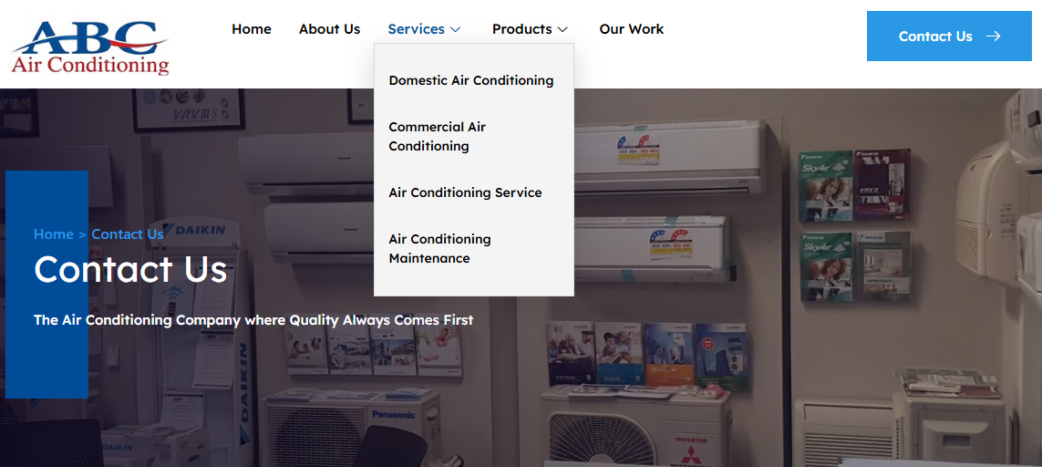Select Domestic Air Conditioning from Services menu
Viewport: 1042px width, 467px height.
pyautogui.click(x=471, y=80)
